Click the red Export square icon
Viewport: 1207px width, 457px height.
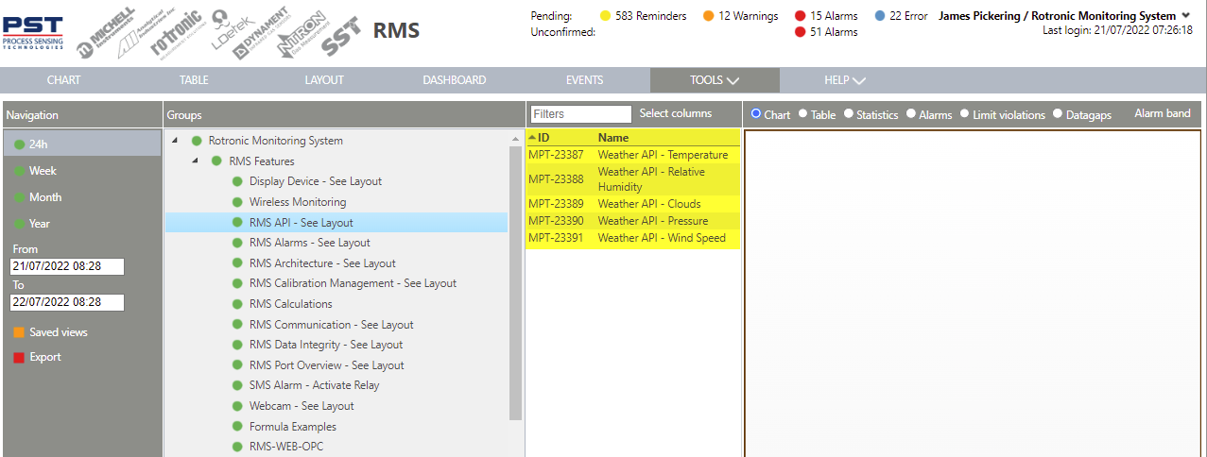[19, 357]
